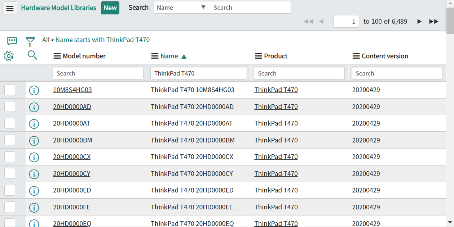Viewport: 454px width, 227px height.
Task: Preview info icon for 20HD0000ED
Action: pyautogui.click(x=34, y=191)
